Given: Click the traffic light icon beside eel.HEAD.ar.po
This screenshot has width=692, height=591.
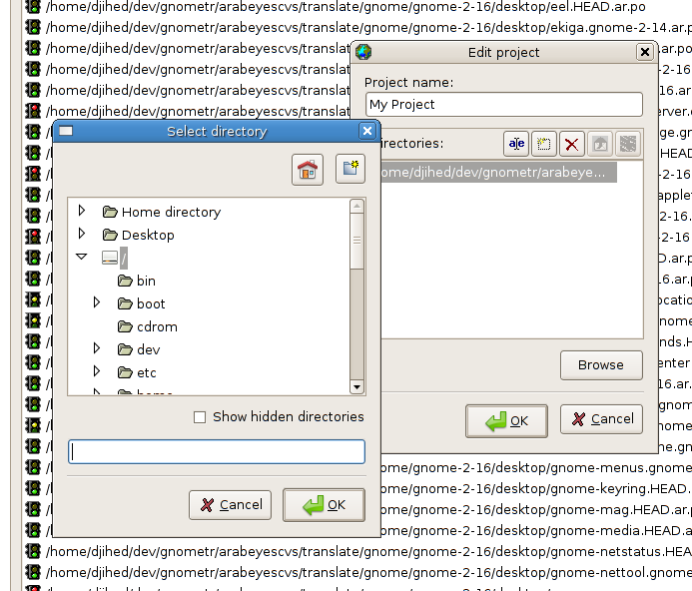Looking at the screenshot, I should click(x=33, y=6).
